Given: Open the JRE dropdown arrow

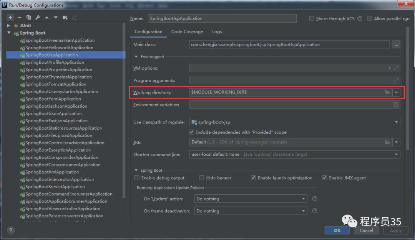Looking at the screenshot, I should 396,142.
